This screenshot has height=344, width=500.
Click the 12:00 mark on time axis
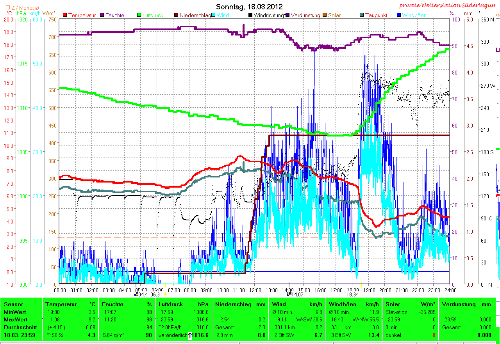255,290
